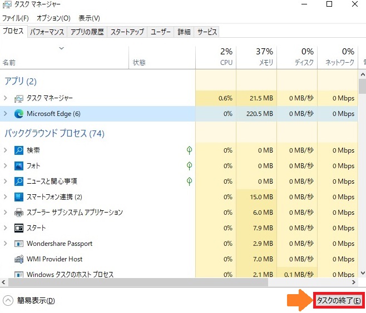Viewport: 366px width, 313px height.
Task: Switch to the 詳細 tab
Action: (184, 32)
